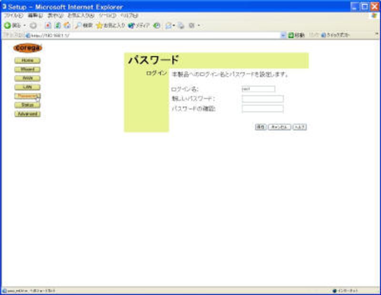Go to the LAN settings page

27,87
